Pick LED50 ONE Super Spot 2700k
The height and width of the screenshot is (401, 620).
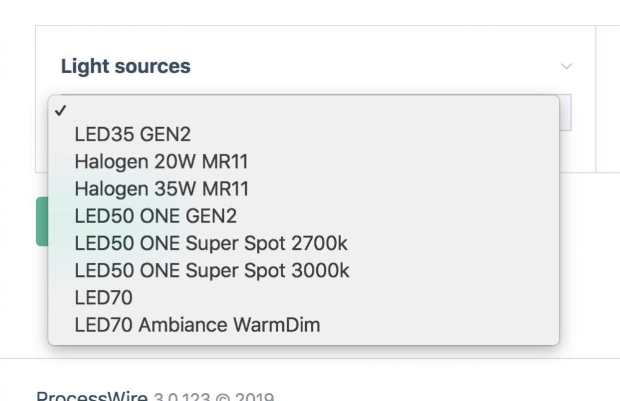211,243
